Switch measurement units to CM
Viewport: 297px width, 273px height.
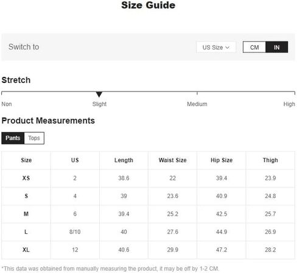click(254, 48)
